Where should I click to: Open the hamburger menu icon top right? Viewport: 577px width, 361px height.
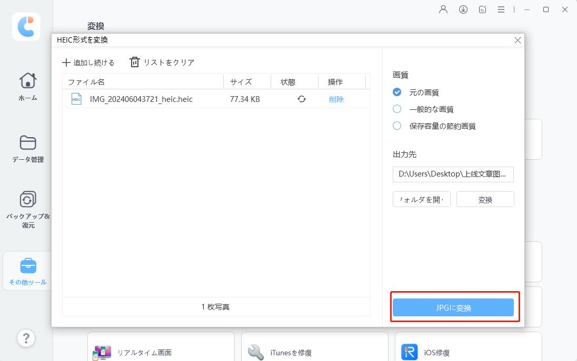tap(501, 9)
